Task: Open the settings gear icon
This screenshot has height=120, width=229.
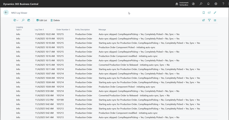Action: pos(216,4)
